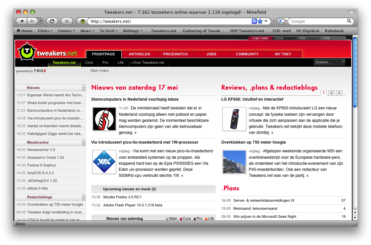Open the CHE-mail bookmark
This screenshot has width=371, height=245.
tap(282, 31)
